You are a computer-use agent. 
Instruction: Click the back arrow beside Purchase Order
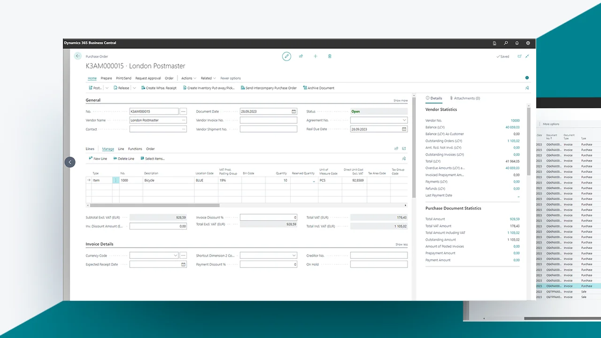[78, 56]
